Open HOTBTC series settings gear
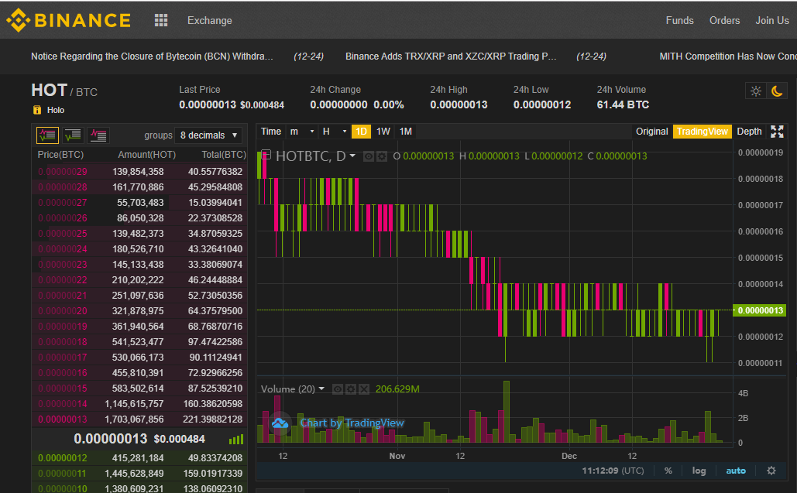This screenshot has height=493, width=797. point(382,156)
